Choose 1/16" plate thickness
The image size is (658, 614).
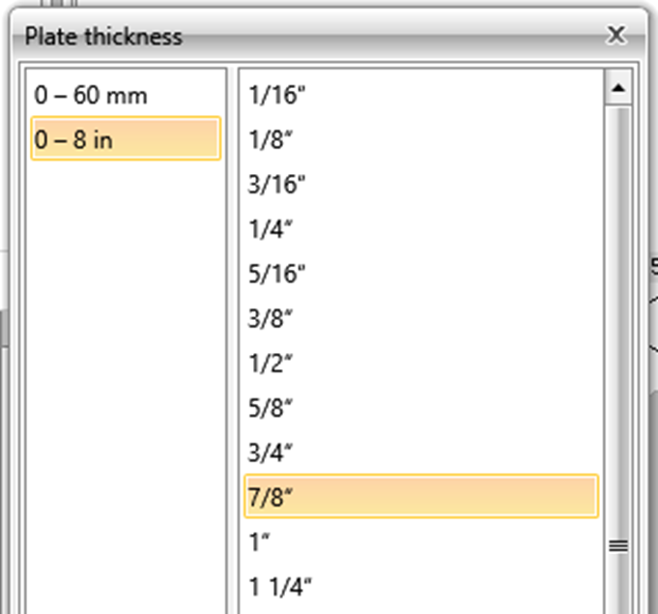pos(278,95)
